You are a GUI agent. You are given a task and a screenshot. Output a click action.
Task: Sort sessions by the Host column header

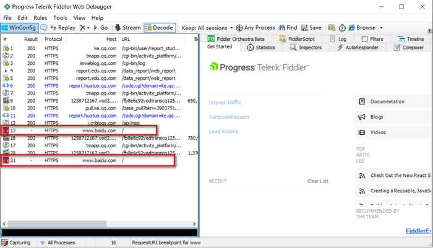111,39
